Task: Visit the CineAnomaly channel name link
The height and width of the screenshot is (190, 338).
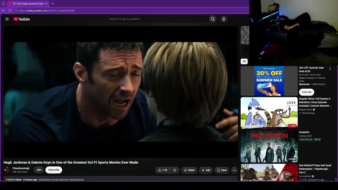Action: [x=21, y=168]
